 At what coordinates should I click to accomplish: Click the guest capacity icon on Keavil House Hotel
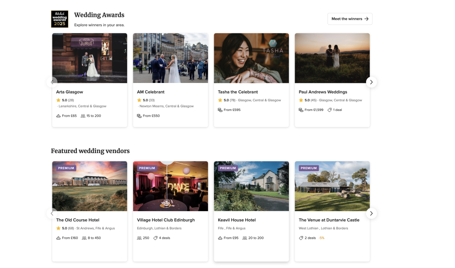click(x=244, y=238)
